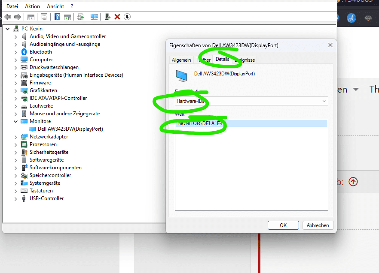Click the Abbrechen button
Image resolution: width=379 pixels, height=273 pixels.
point(318,225)
